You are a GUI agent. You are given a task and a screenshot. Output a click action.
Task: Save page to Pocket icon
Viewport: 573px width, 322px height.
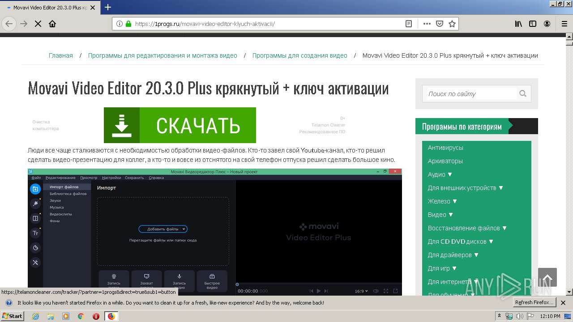click(x=440, y=24)
